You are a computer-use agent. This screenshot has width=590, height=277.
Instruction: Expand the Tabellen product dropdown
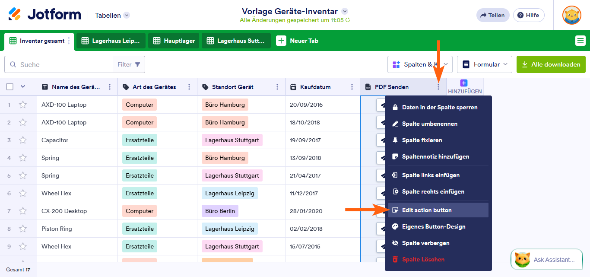point(127,15)
